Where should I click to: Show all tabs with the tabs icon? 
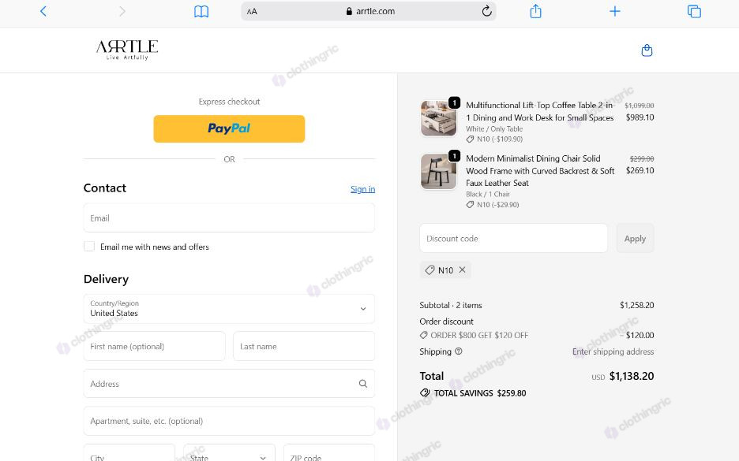[x=694, y=11]
